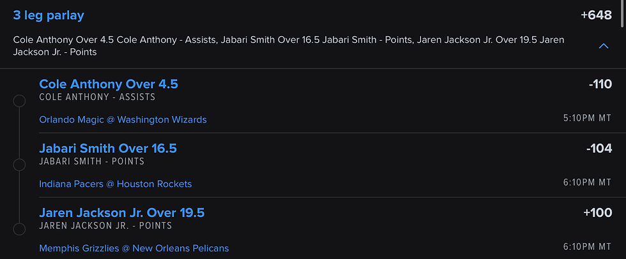
Task: Click the -110 odds for Cole Anthony
Action: [x=600, y=84]
